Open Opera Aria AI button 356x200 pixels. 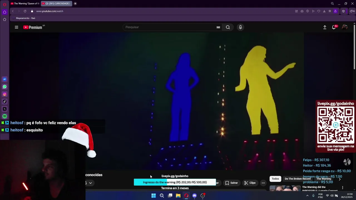[352, 11]
